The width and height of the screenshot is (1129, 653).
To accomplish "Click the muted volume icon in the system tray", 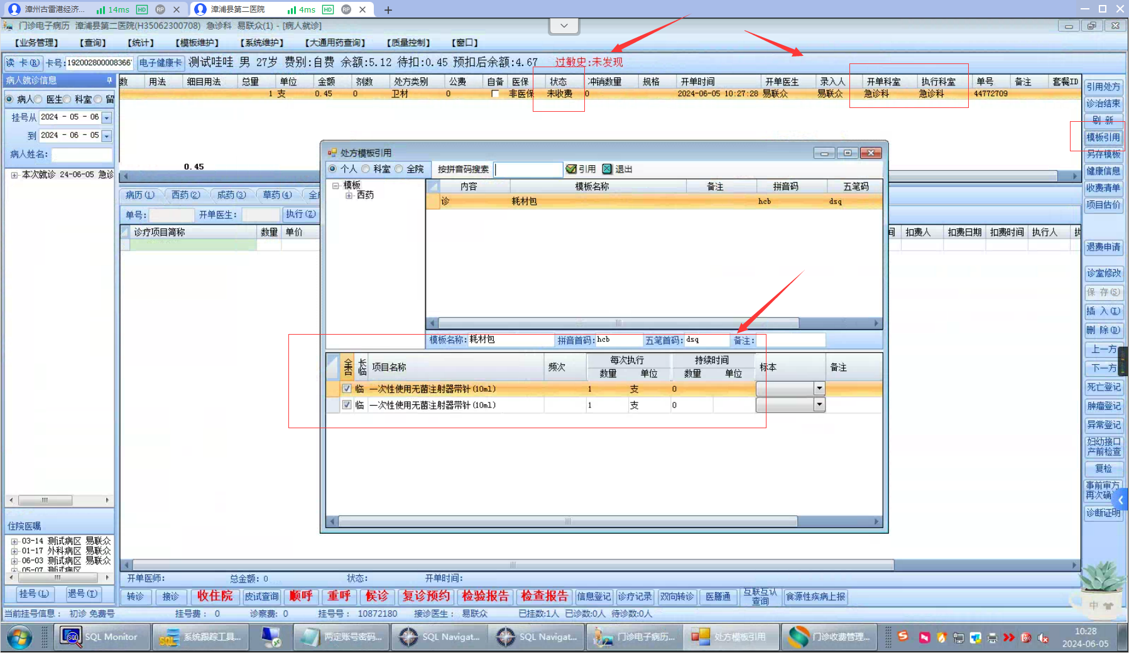I will click(1044, 638).
